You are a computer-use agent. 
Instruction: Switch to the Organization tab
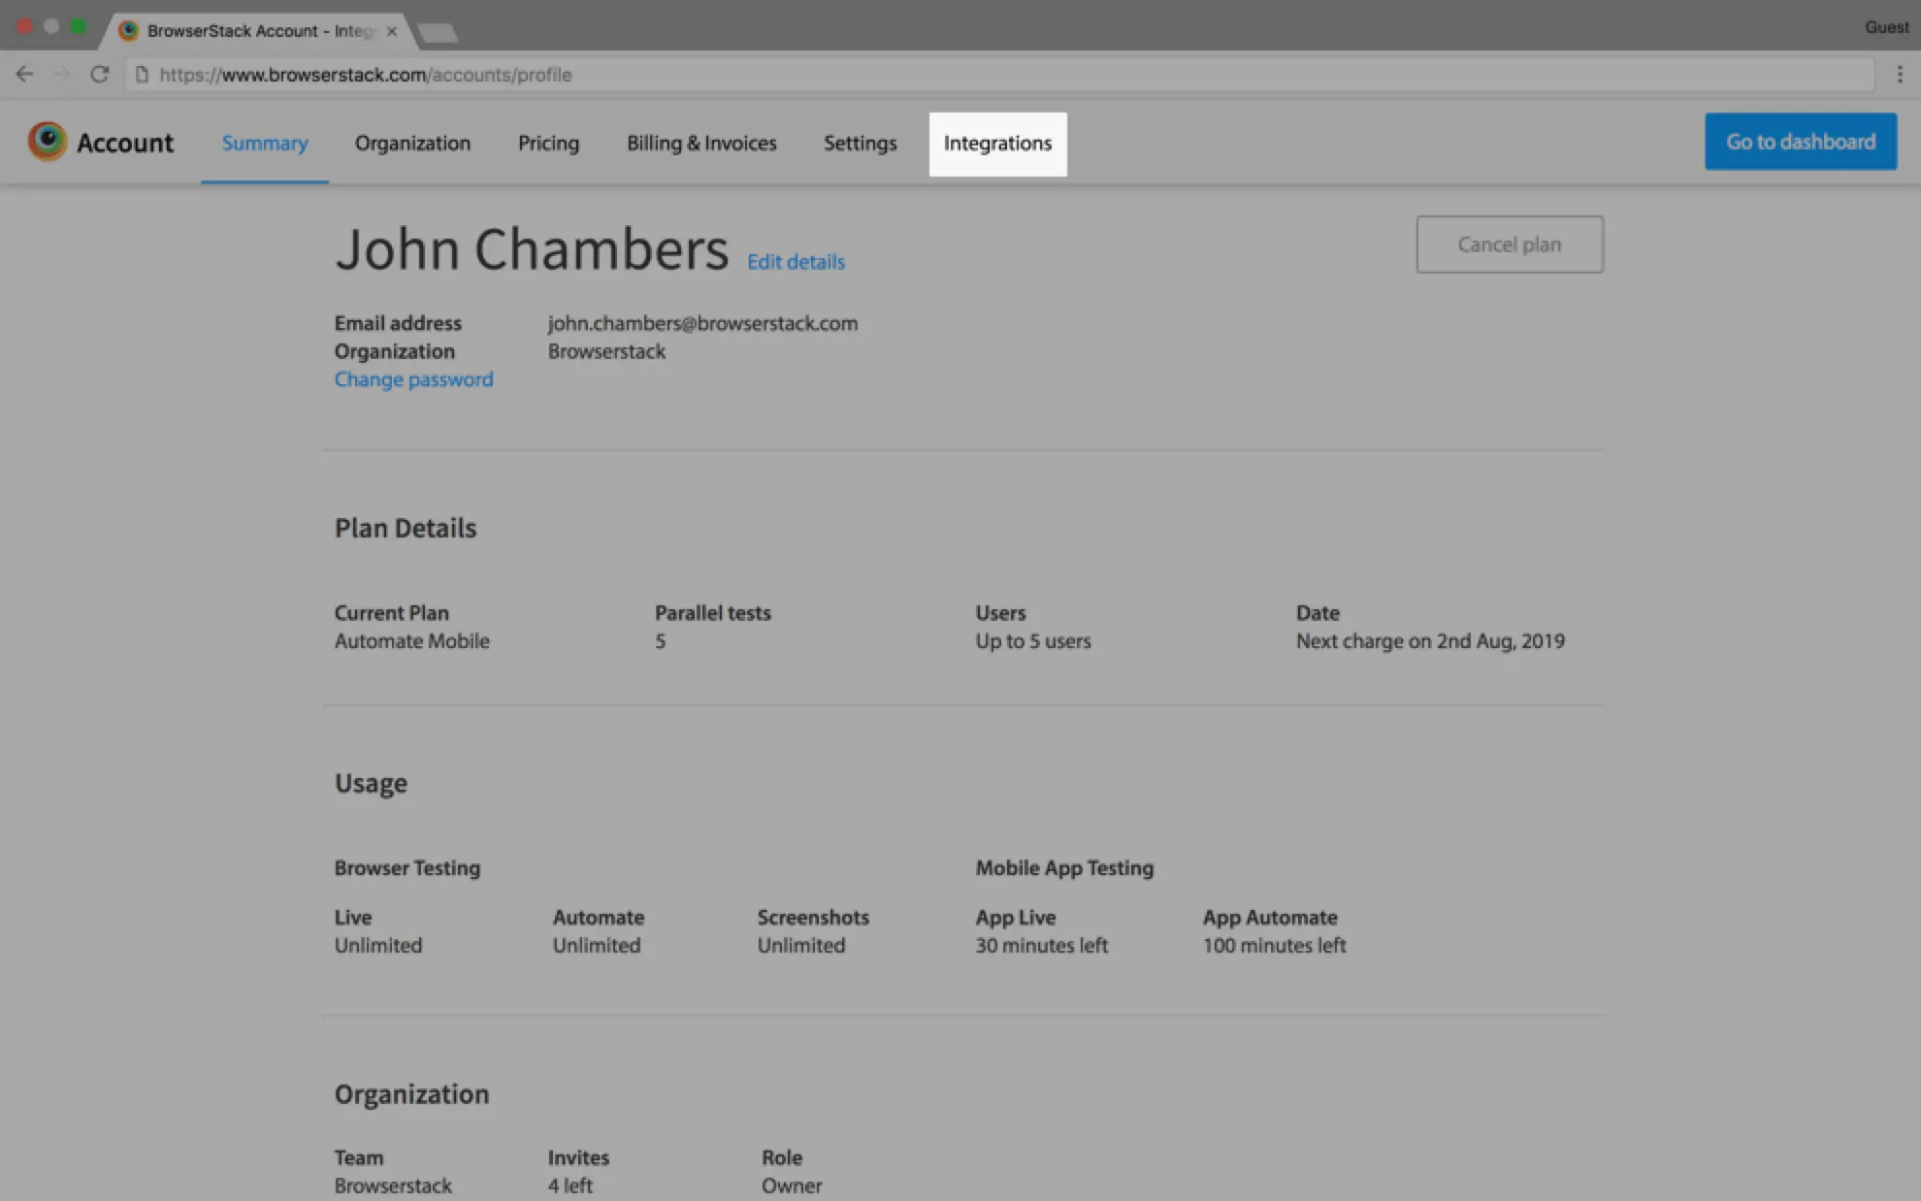[x=412, y=144]
